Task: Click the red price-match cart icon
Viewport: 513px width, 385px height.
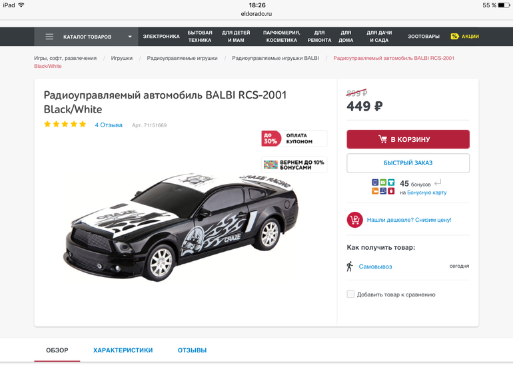Action: coord(355,220)
